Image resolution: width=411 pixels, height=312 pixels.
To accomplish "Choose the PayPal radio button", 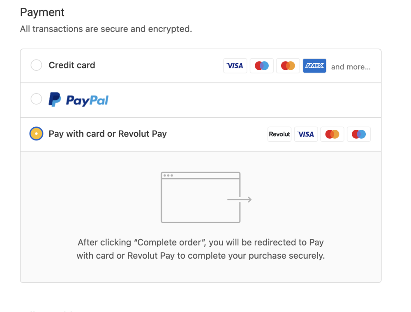I will click(x=37, y=99).
